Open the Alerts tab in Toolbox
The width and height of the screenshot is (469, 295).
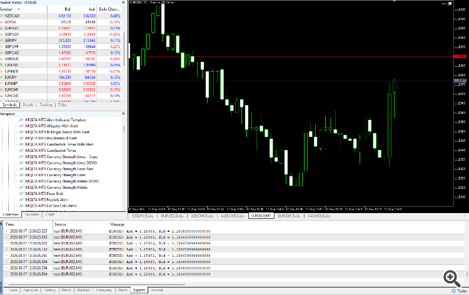(123, 290)
